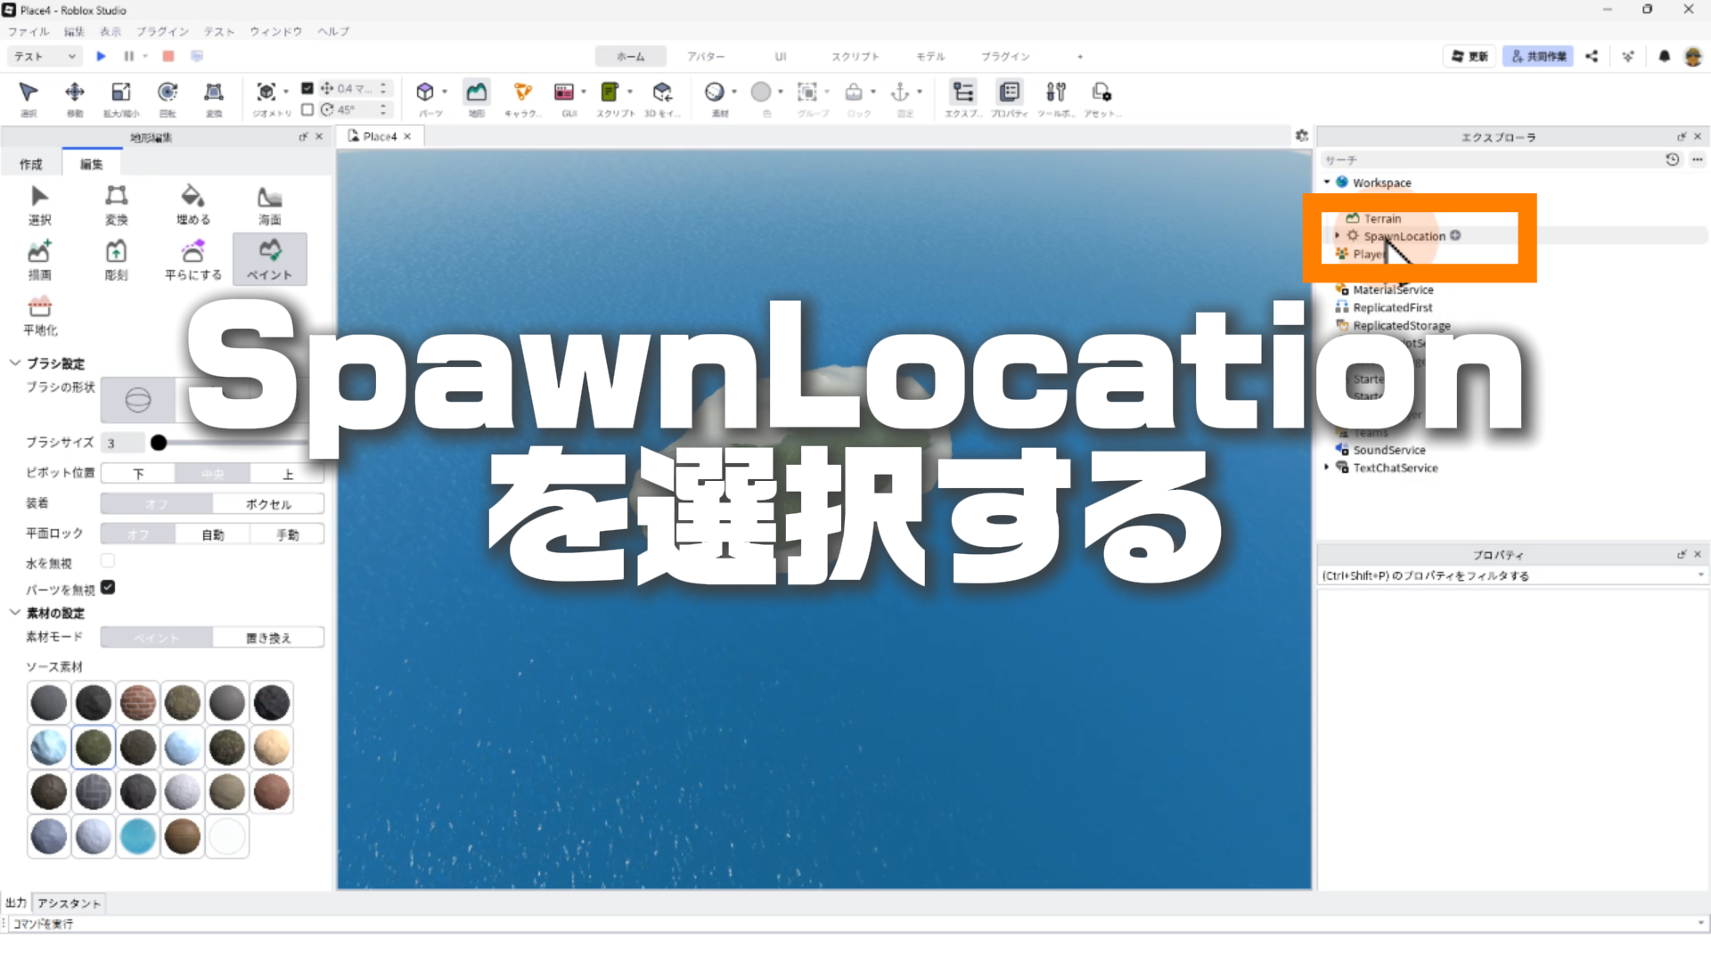Click the Collaborate (共同作業) button
The height and width of the screenshot is (962, 1711).
[1537, 56]
